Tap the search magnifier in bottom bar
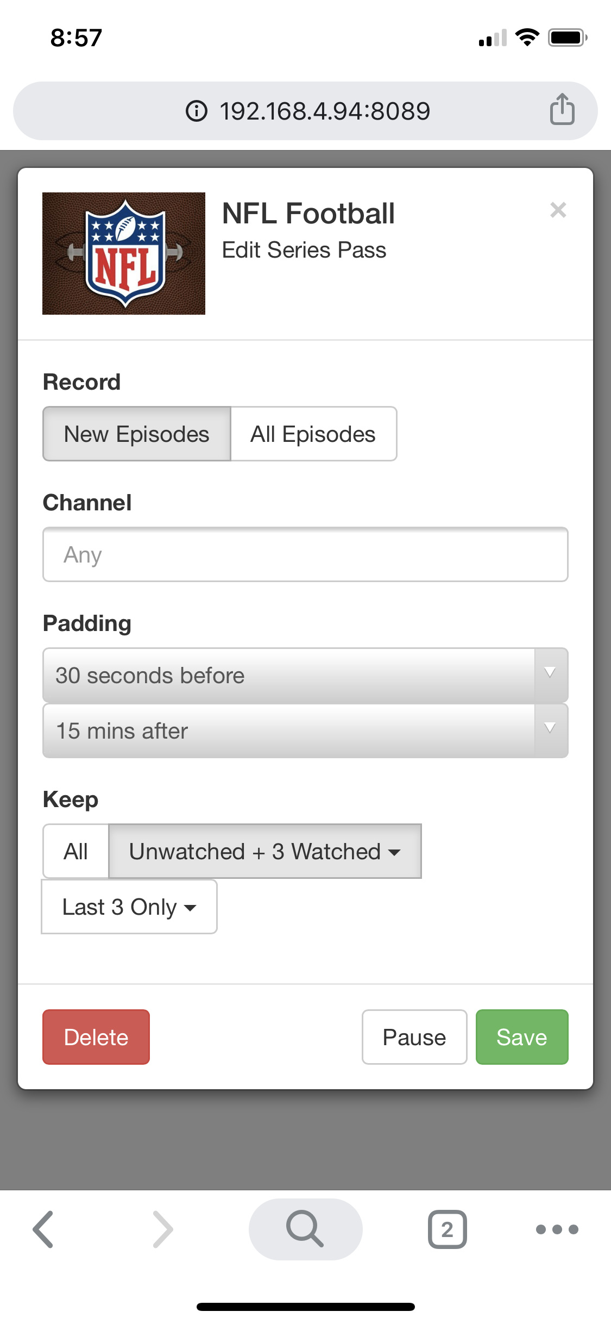Viewport: 611px width, 1324px height. click(305, 1229)
